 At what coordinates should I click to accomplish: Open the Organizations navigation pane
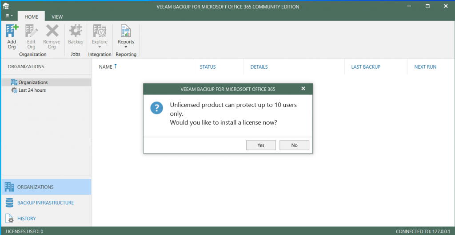coord(35,187)
